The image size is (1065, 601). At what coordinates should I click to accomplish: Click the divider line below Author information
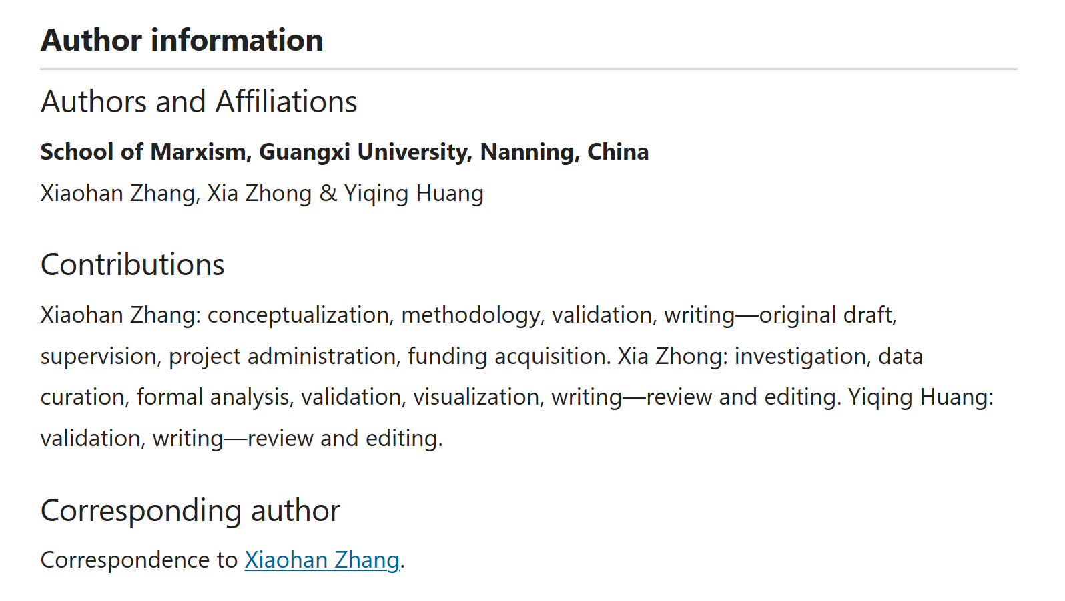pos(528,69)
